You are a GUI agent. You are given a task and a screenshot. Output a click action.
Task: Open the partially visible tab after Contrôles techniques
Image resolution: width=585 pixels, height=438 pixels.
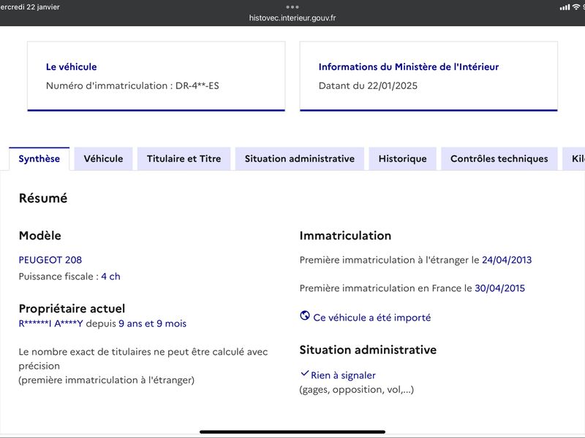574,158
